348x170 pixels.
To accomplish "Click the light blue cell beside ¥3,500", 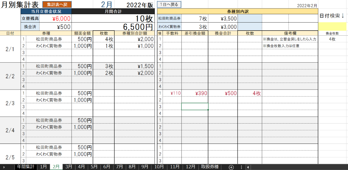I will pyautogui.click(x=250, y=19).
